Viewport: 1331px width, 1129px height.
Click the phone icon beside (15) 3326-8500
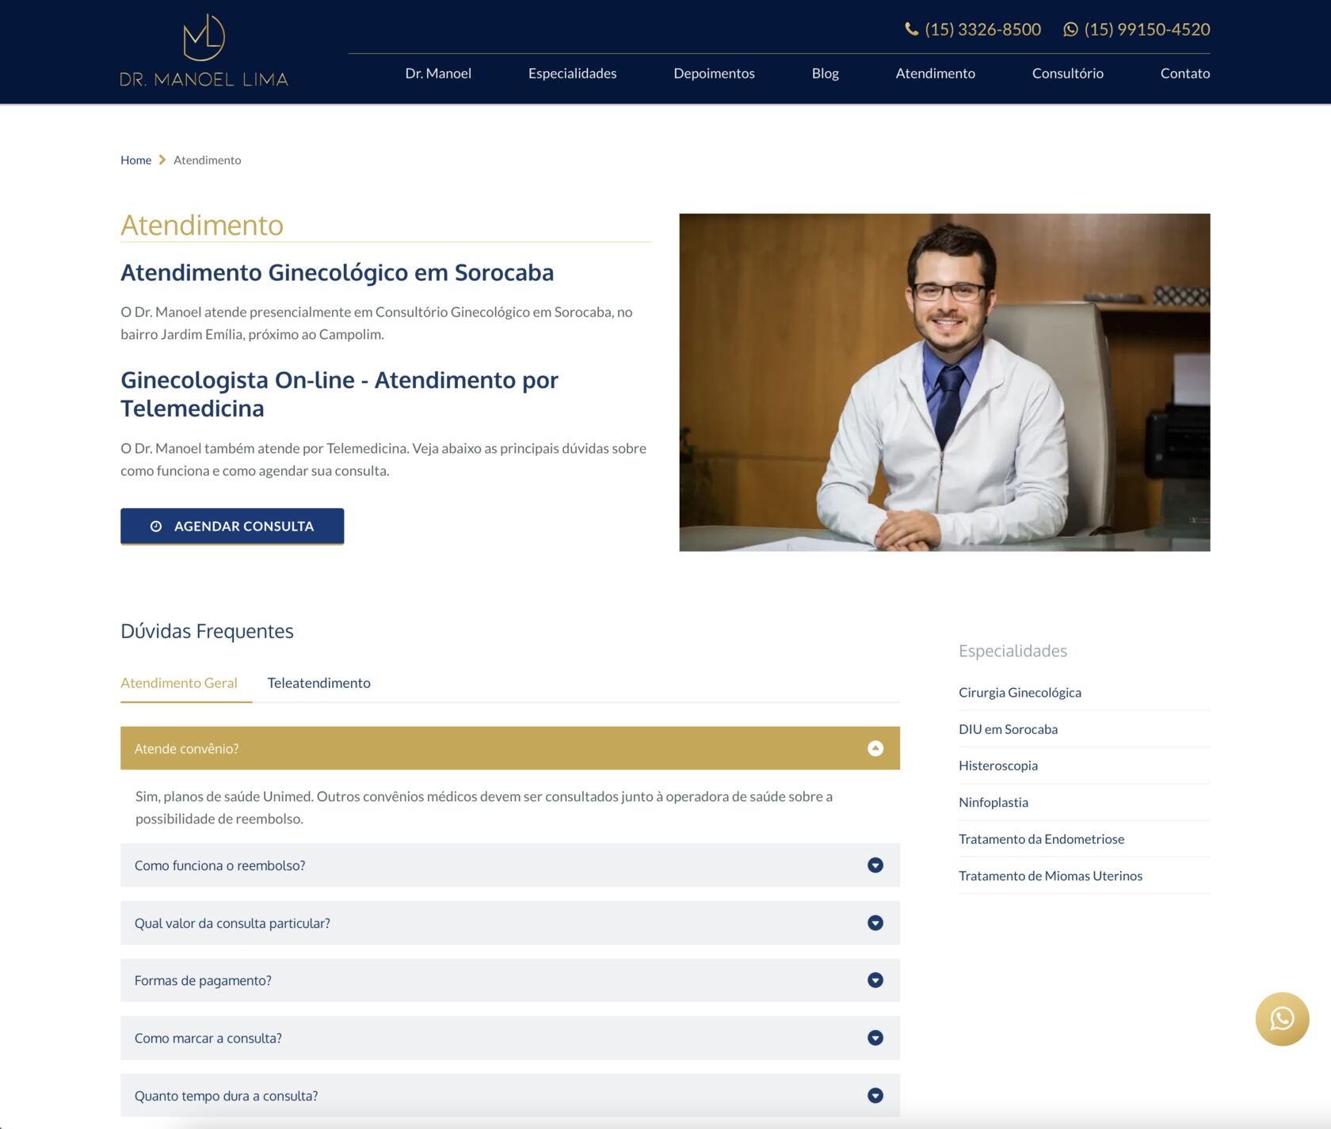pyautogui.click(x=911, y=29)
